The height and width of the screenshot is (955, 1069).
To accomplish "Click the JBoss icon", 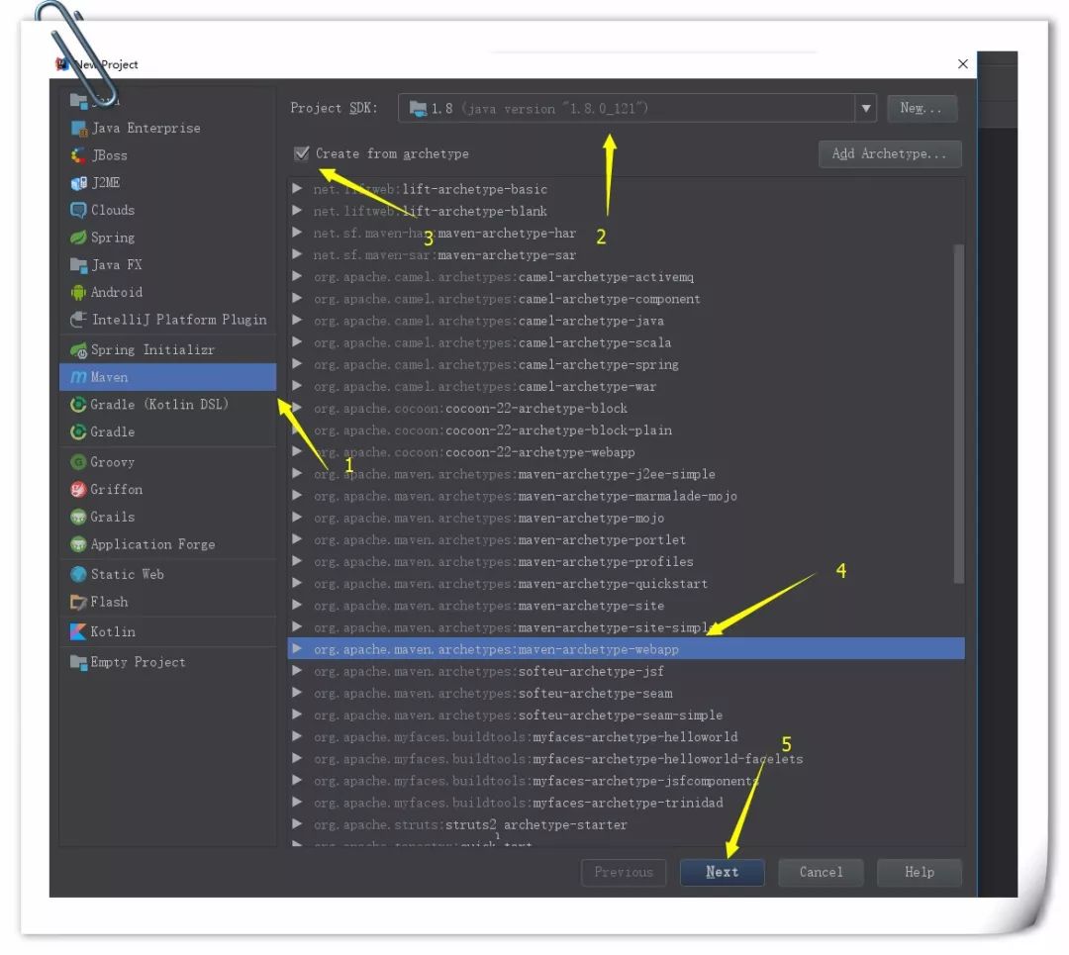I will pos(78,155).
